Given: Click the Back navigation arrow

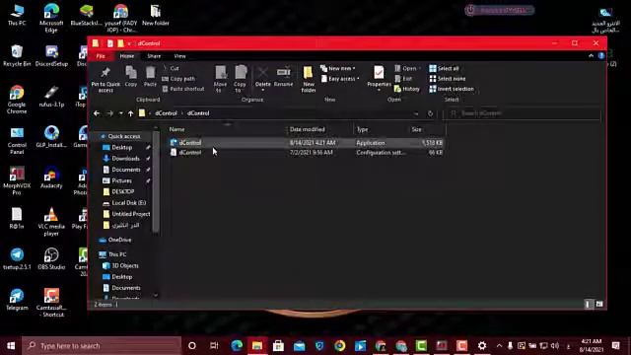Looking at the screenshot, I should pos(97,113).
